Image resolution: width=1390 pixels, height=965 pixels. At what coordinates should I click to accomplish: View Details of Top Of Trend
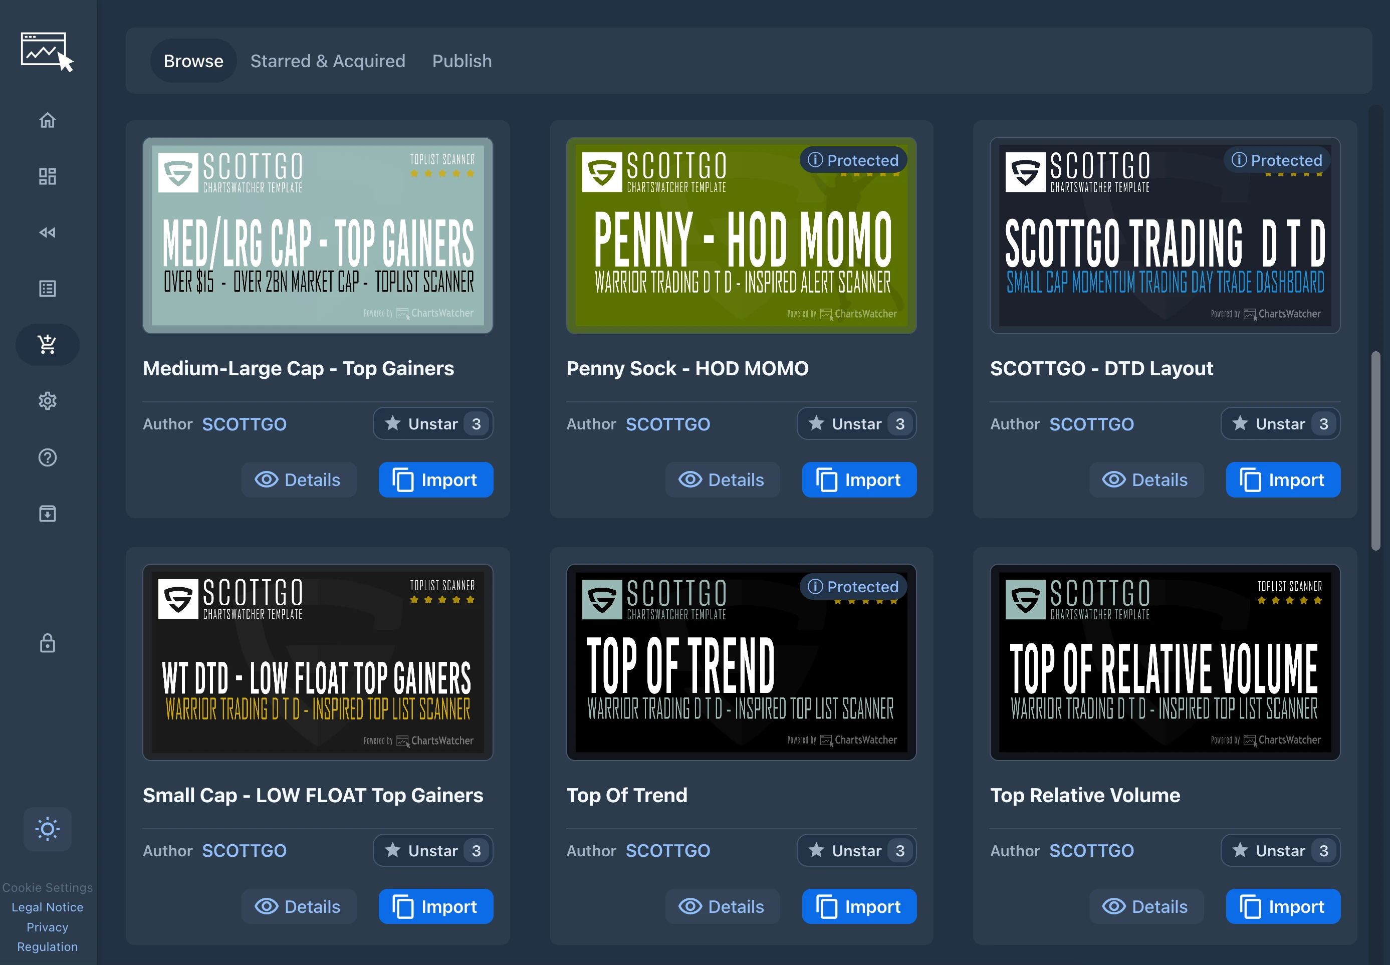723,907
